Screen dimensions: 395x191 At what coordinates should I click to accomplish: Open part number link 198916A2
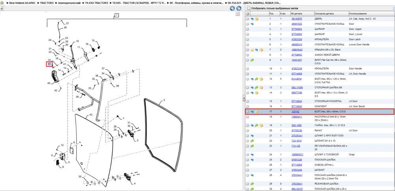297,50
